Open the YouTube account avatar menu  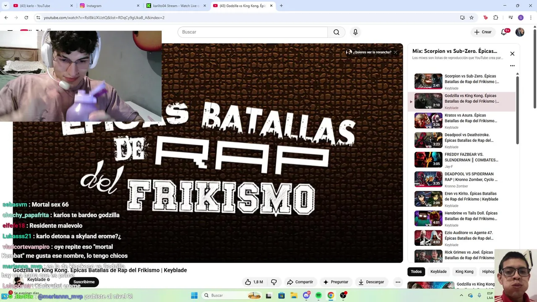pyautogui.click(x=520, y=32)
